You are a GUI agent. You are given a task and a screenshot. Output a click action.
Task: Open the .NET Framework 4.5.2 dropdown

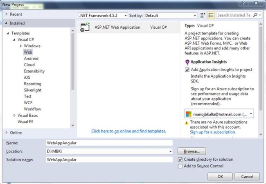(x=103, y=16)
